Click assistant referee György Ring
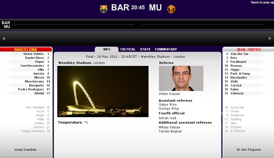 [x=169, y=108]
